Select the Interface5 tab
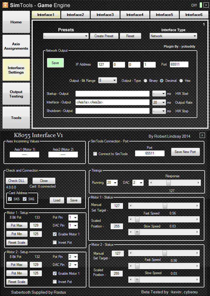Image resolution: width=210 pixels, height=296 pixels. point(164,15)
